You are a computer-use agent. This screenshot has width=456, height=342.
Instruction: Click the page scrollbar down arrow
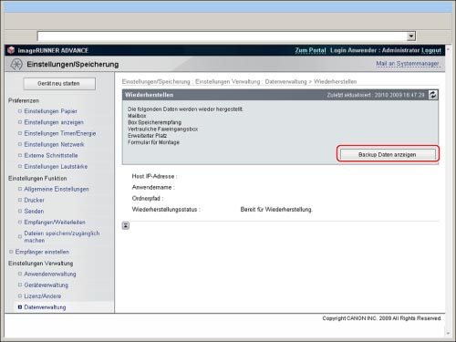[448, 334]
